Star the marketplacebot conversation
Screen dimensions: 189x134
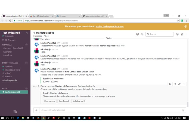click(x=34, y=33)
